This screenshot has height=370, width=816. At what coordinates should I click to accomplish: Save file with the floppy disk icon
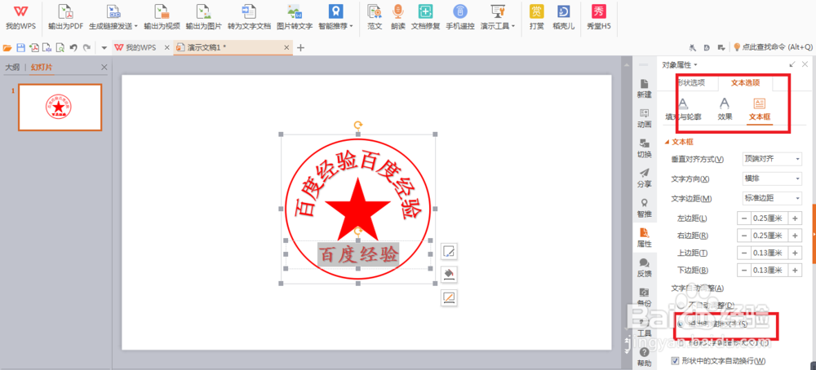click(21, 48)
